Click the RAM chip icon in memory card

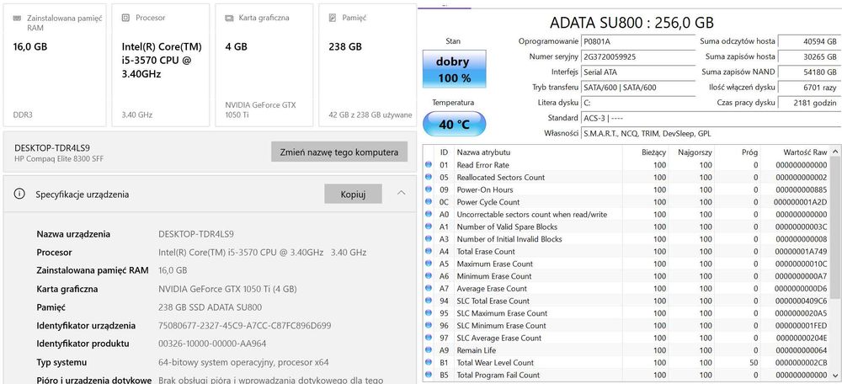17,18
